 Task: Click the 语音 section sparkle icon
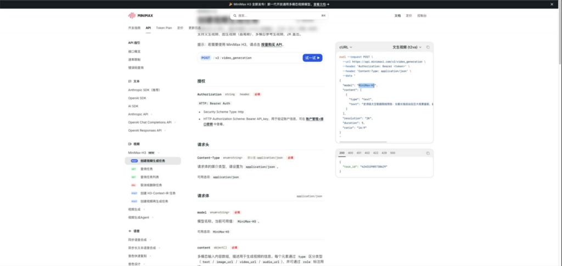coord(130,231)
